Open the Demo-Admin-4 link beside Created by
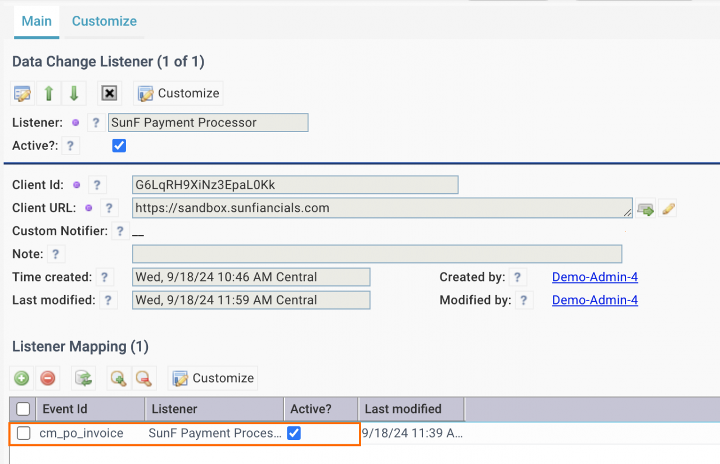Screen dimensions: 720x464 [595, 277]
